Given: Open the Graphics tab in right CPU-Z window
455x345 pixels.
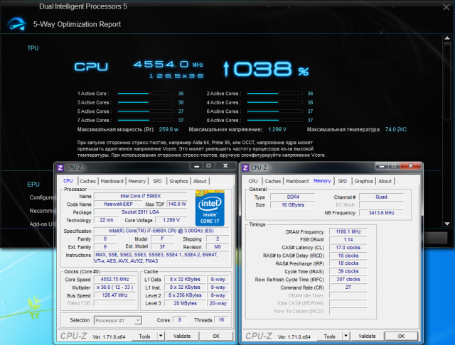Looking at the screenshot, I should (364, 181).
